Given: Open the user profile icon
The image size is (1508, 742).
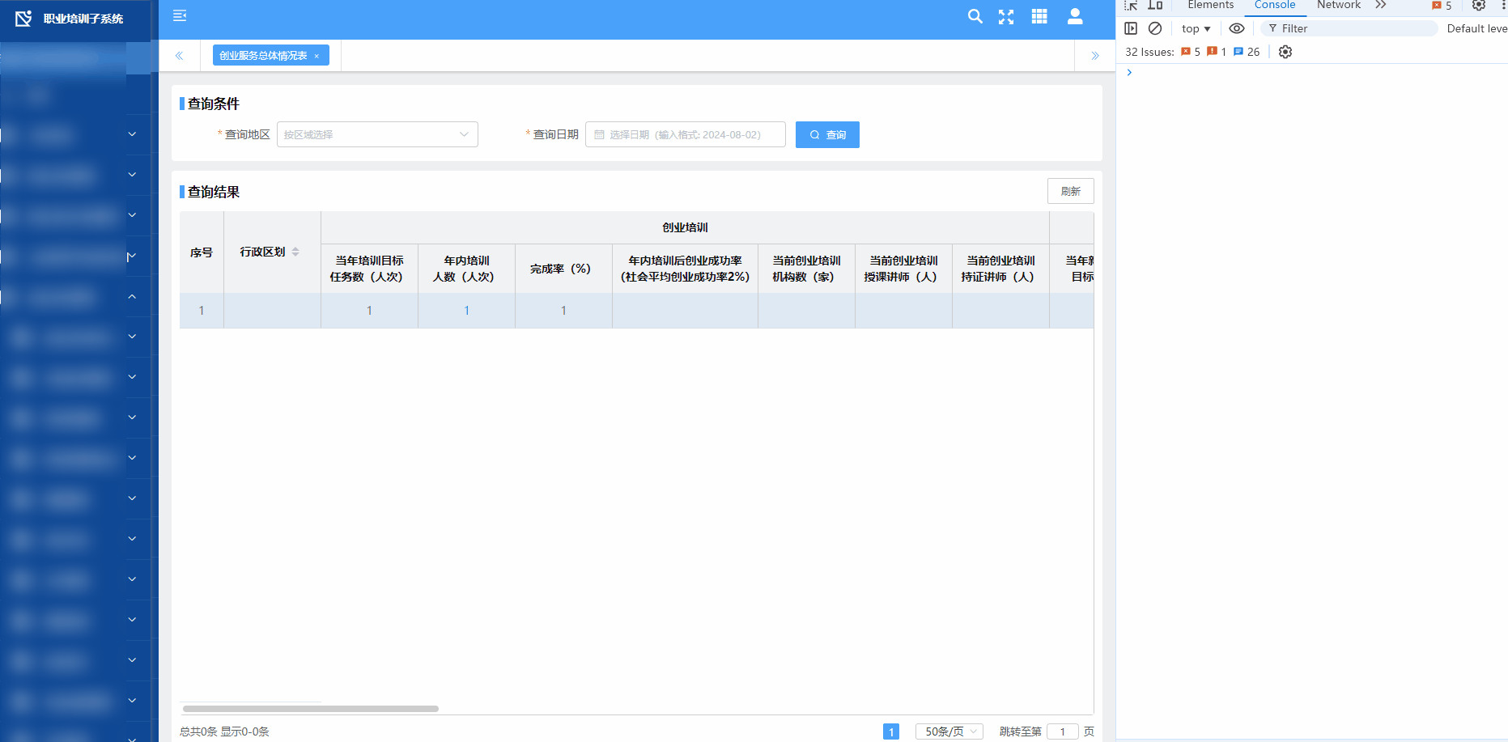Looking at the screenshot, I should [1075, 16].
